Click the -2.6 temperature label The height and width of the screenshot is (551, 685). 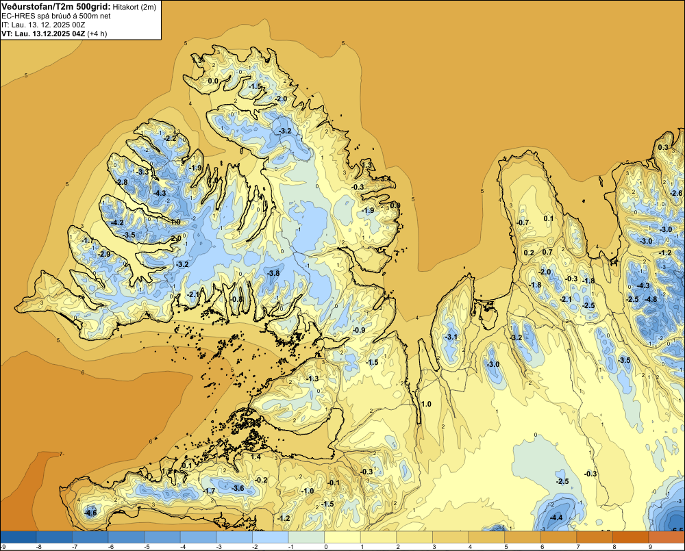[x=676, y=194]
